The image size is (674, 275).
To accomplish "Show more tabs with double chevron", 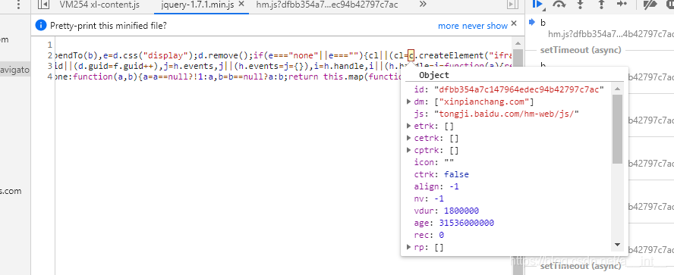I will pos(423,5).
